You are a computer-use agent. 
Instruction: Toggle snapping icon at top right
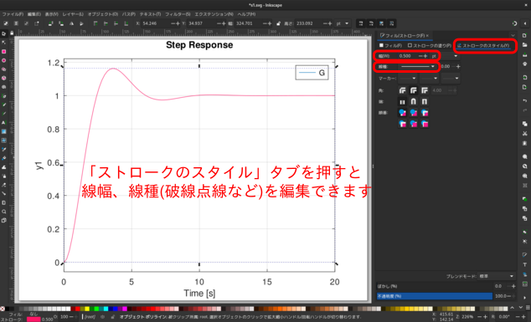pyautogui.click(x=514, y=23)
